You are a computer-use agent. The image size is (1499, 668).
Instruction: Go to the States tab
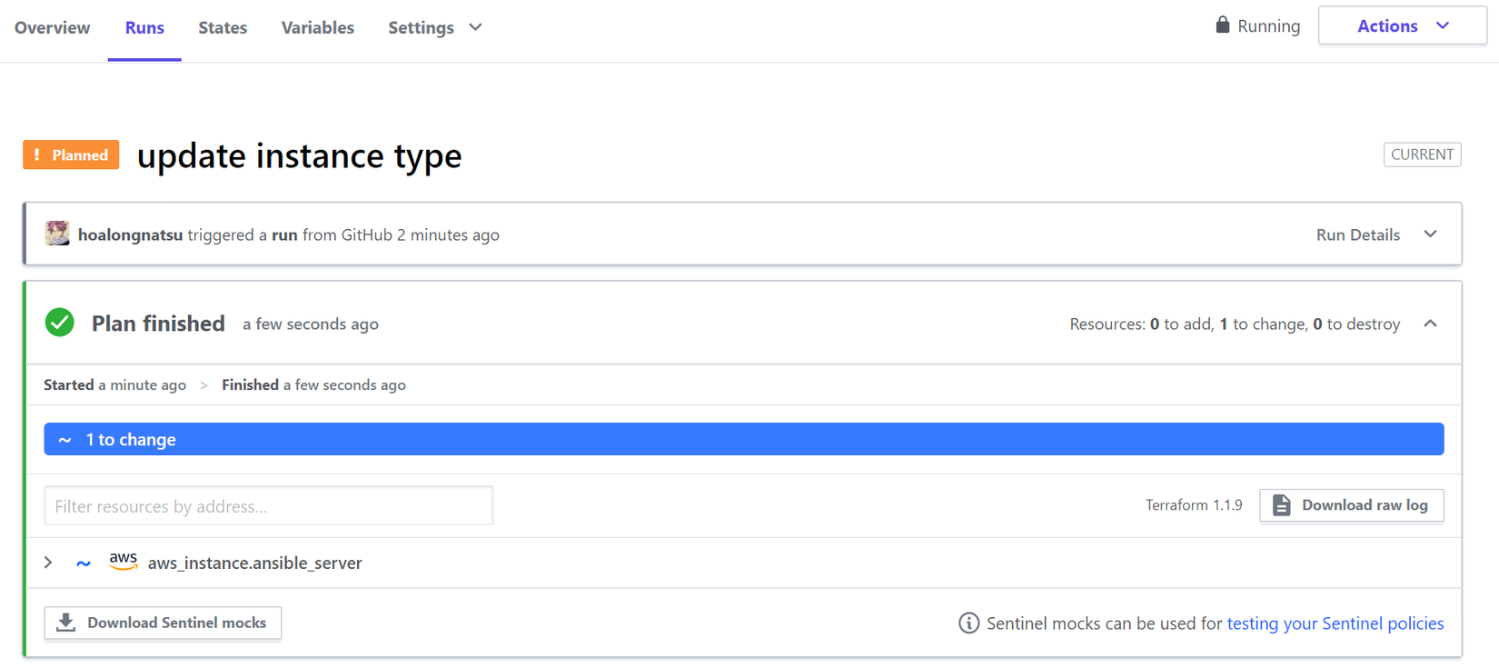[x=223, y=28]
